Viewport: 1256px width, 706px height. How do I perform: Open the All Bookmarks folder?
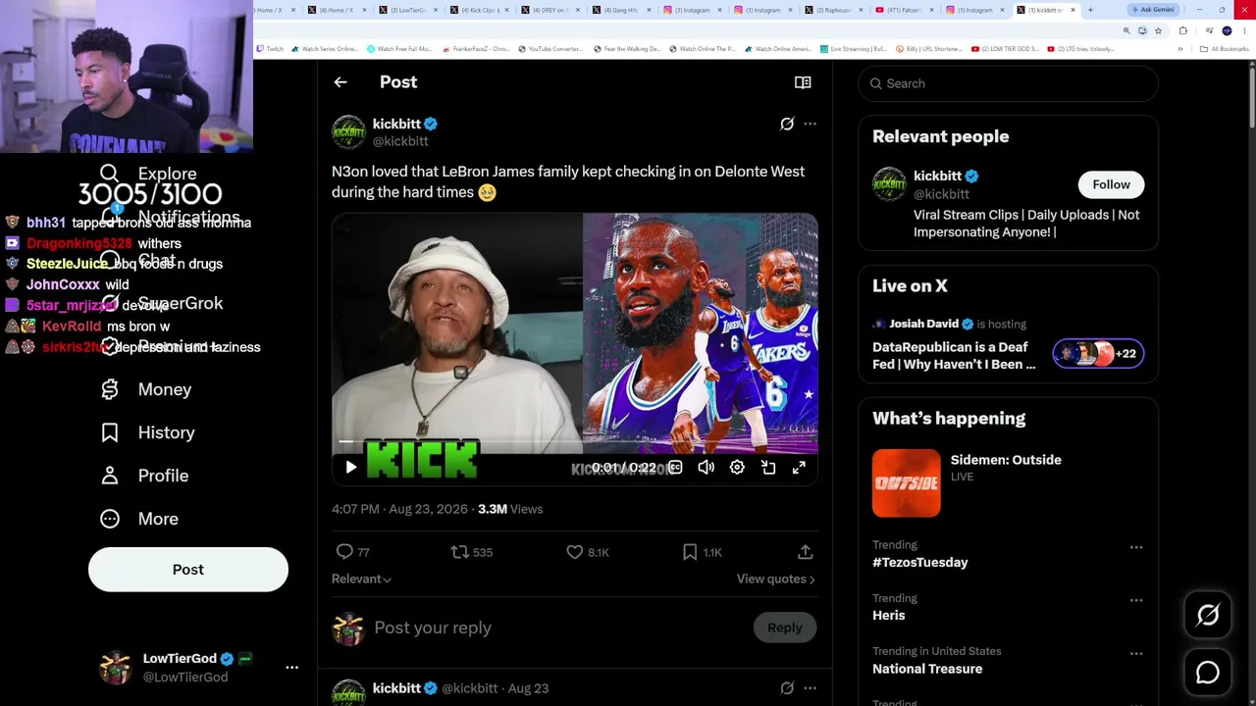[1227, 49]
